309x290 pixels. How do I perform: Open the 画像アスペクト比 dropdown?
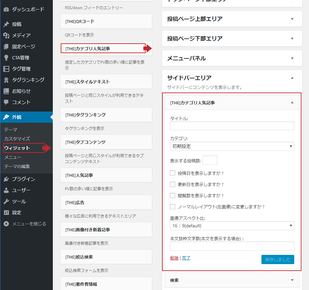[232, 226]
